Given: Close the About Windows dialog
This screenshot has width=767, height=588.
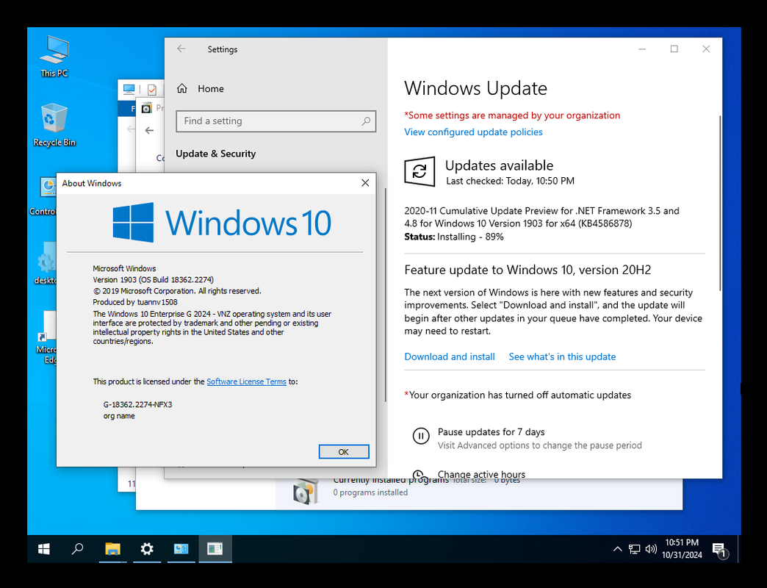Looking at the screenshot, I should pyautogui.click(x=365, y=183).
